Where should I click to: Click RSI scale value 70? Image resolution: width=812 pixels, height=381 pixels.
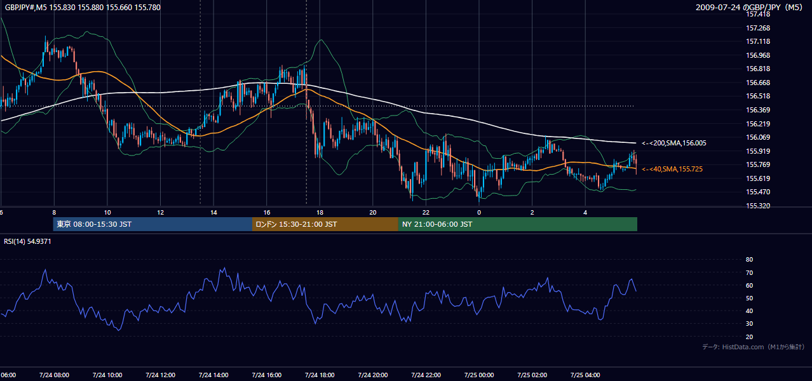[749, 272]
